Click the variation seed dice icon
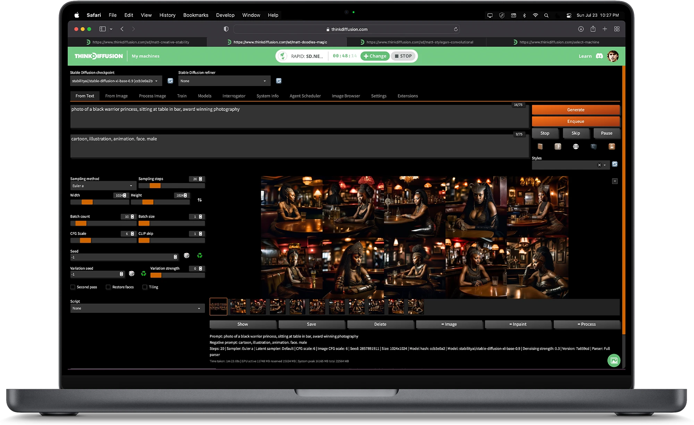This screenshot has width=694, height=425. (x=132, y=274)
